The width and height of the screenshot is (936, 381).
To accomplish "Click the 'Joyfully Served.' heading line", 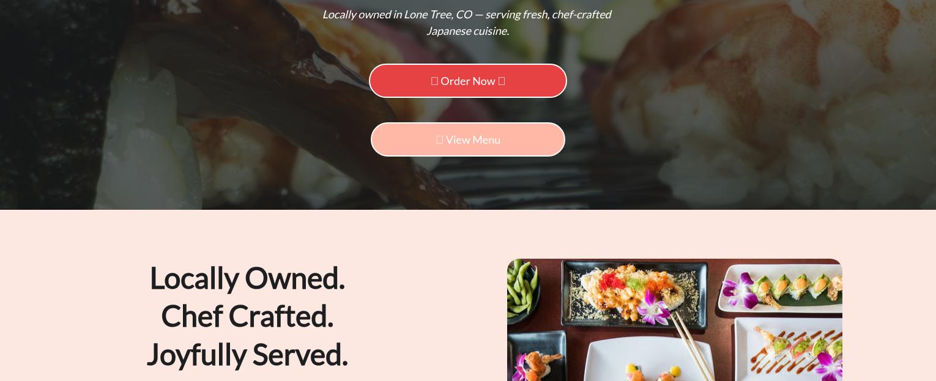I will click(x=247, y=355).
